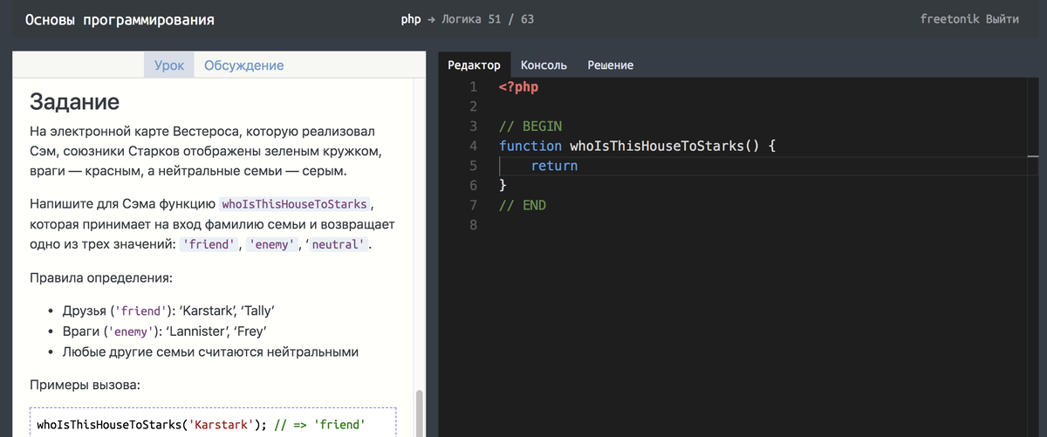Viewport: 1047px width, 437px height.
Task: Open the Логика 51 / 63 lesson list
Action: tap(488, 19)
